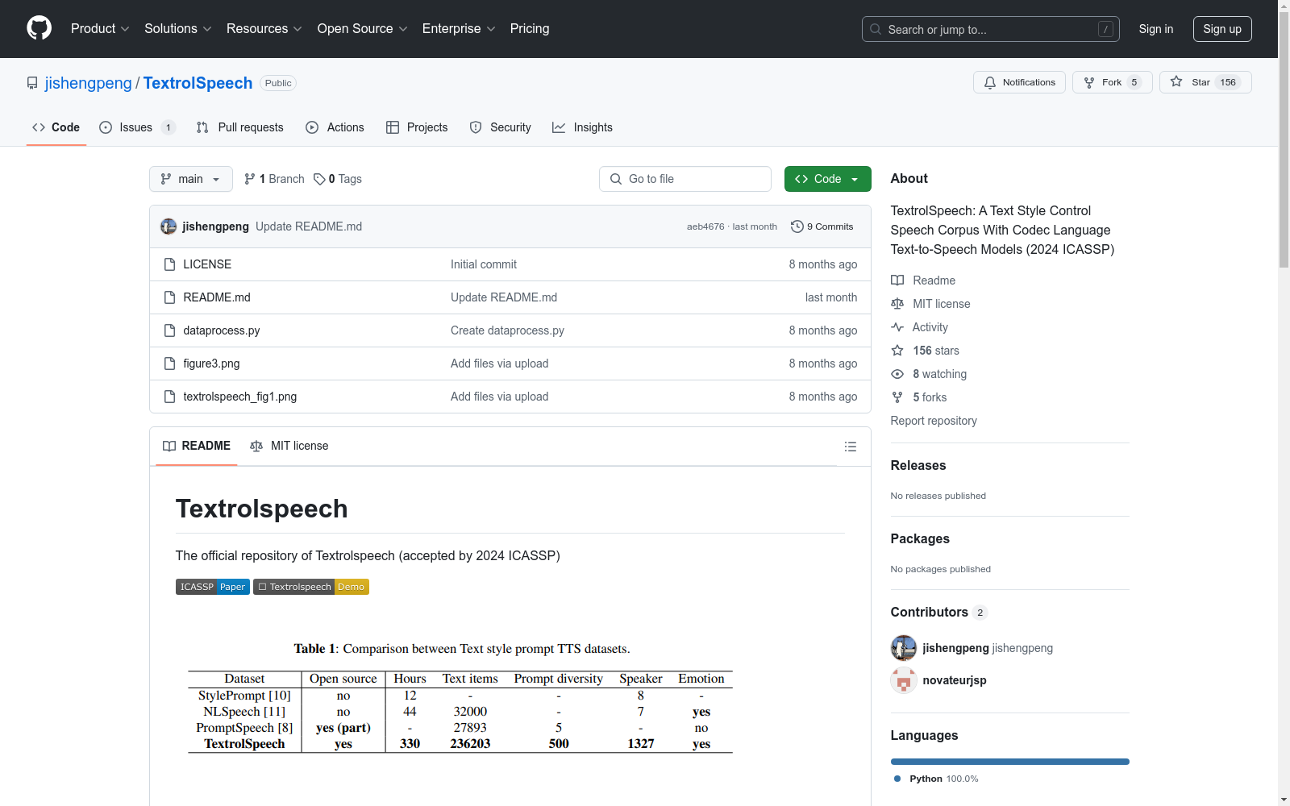Click the Report repository link
This screenshot has width=1290, height=806.
934,421
